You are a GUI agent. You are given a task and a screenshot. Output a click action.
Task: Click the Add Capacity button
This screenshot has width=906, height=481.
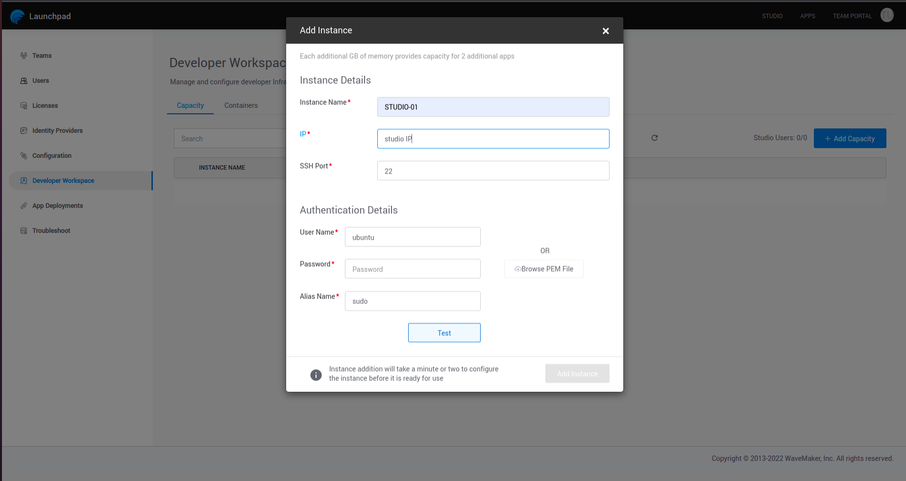point(850,139)
